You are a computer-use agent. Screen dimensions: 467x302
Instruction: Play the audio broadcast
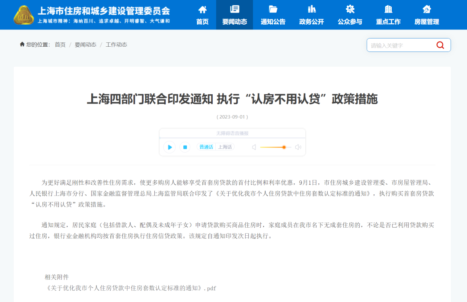click(x=170, y=147)
